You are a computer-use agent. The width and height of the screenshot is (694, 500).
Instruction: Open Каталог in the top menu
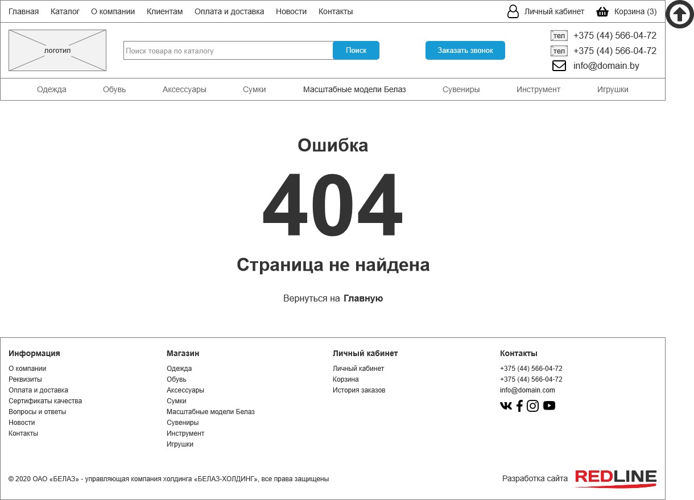click(65, 11)
